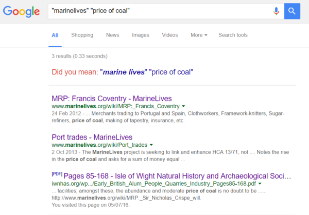The height and width of the screenshot is (215, 309).
Task: Open the Images results tab
Action: tap(141, 35)
